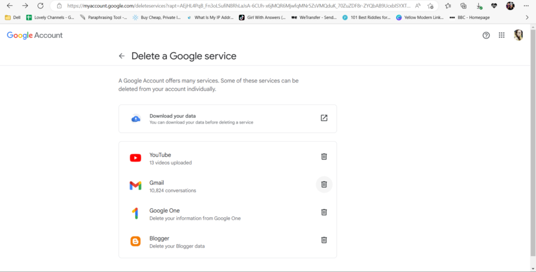Expand more bookmarks chevron
The width and height of the screenshot is (536, 272).
point(527,17)
